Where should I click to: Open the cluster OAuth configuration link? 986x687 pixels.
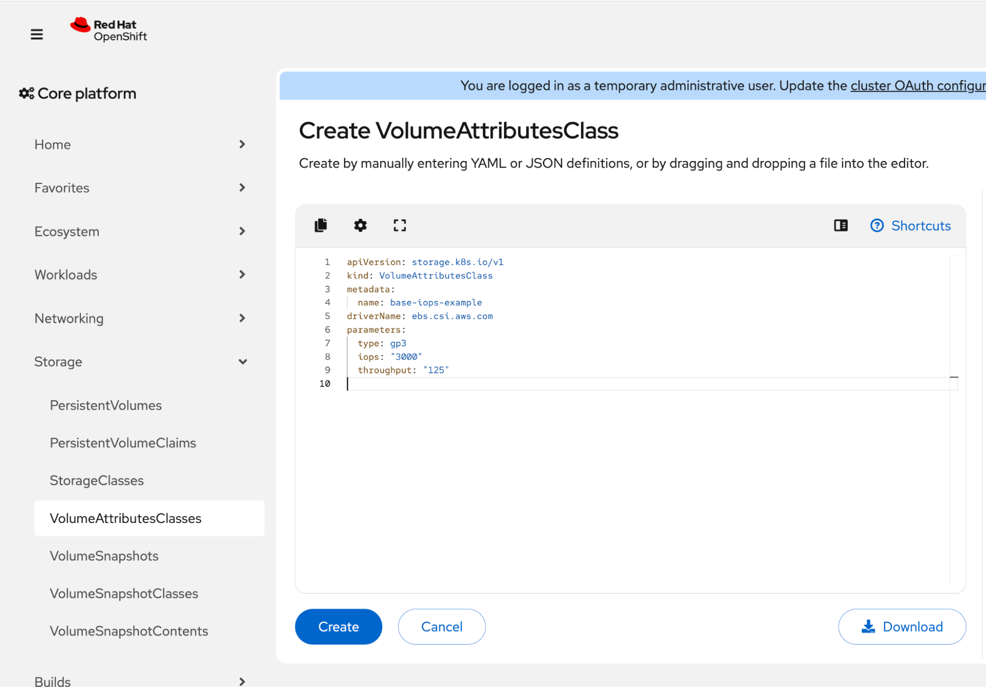[917, 86]
